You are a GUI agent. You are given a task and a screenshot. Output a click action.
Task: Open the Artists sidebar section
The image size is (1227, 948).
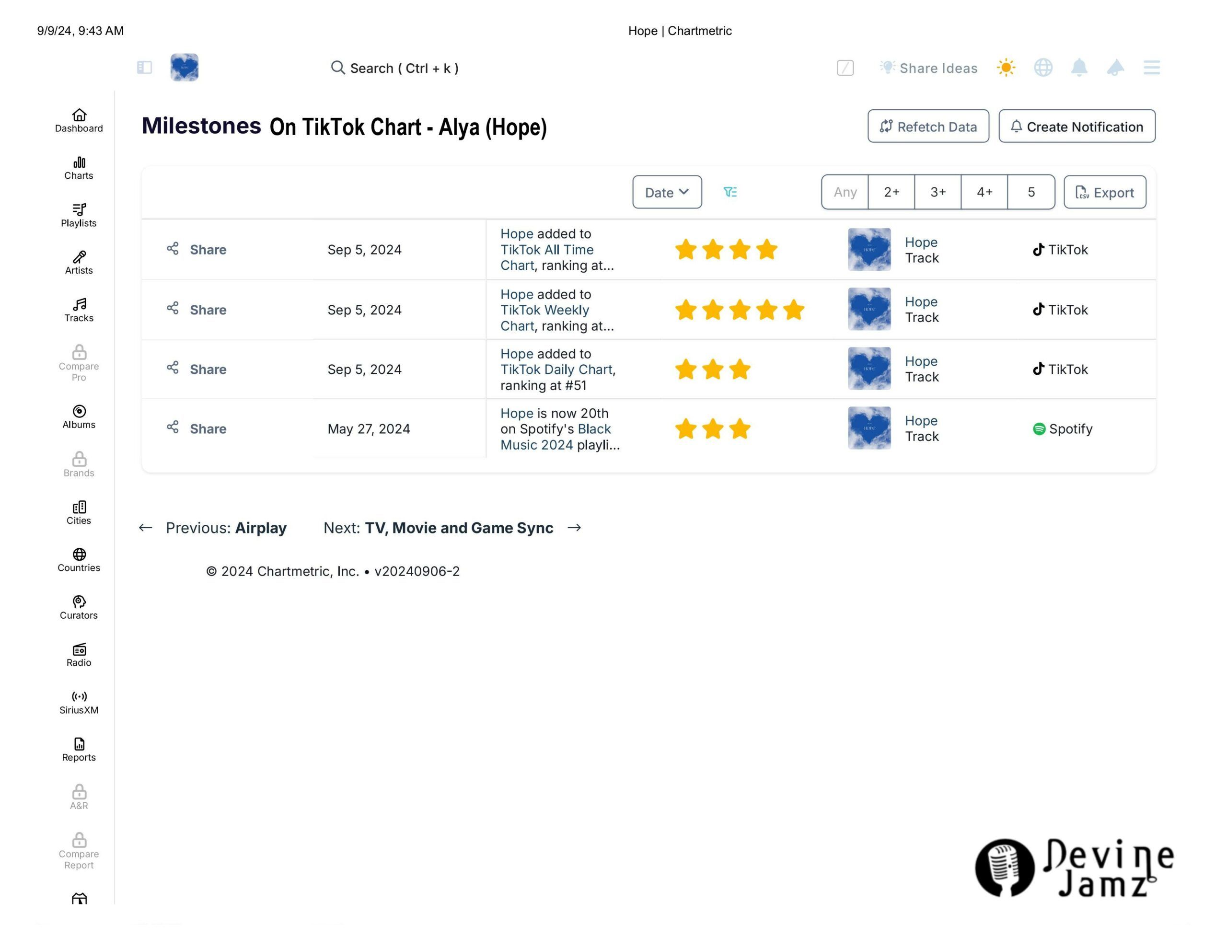click(79, 263)
